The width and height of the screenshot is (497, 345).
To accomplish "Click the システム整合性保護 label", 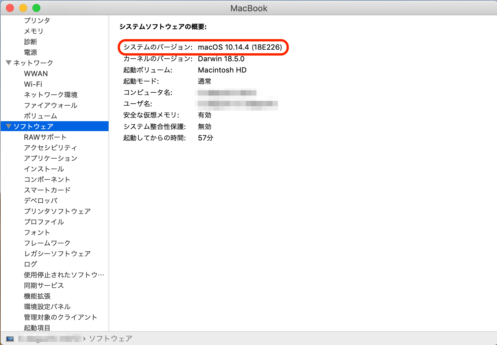I will [155, 126].
